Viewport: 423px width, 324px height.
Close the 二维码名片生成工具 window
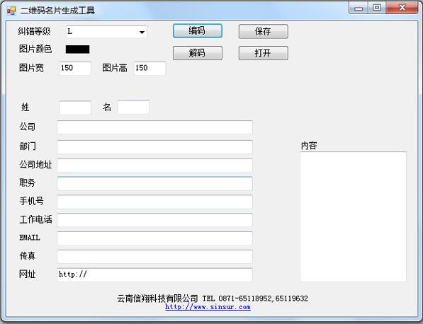tap(402, 8)
